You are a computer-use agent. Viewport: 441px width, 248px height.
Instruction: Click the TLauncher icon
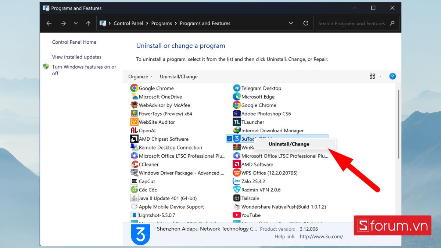[237, 122]
